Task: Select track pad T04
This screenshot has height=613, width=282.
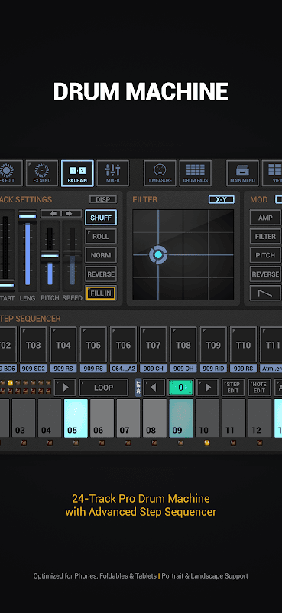Action: 63,345
